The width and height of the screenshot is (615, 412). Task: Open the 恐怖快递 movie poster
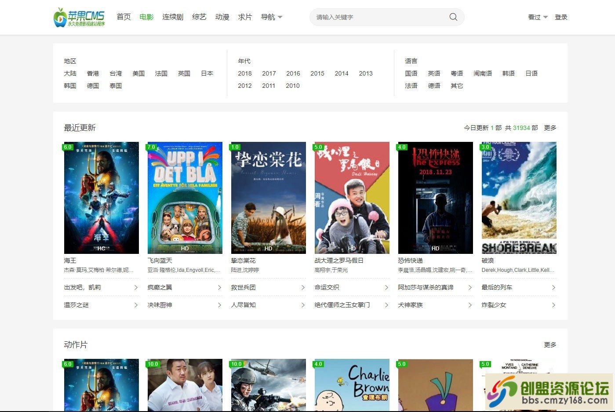[436, 198]
